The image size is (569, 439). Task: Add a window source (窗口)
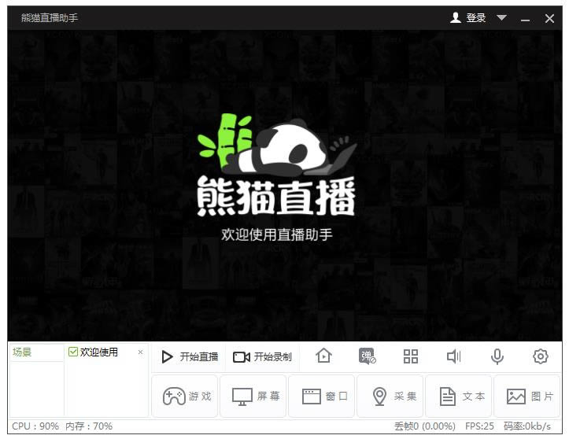pyautogui.click(x=323, y=397)
